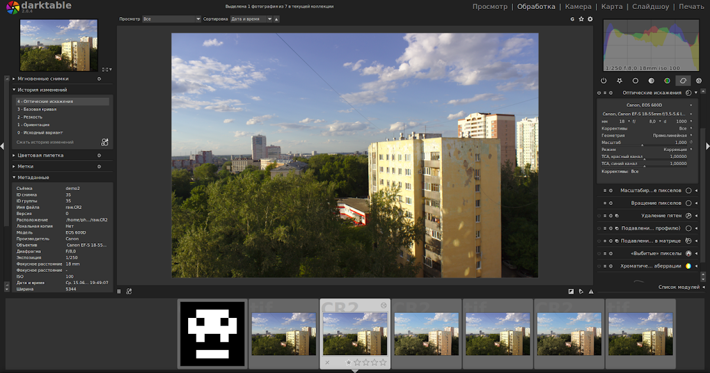Image resolution: width=710 pixels, height=373 pixels.
Task: Enable «Выбитые» пикселы module power switch
Action: pyautogui.click(x=599, y=253)
